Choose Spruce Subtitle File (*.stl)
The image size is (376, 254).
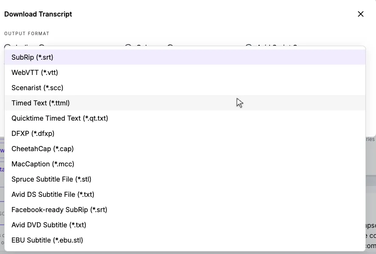[x=185, y=179]
